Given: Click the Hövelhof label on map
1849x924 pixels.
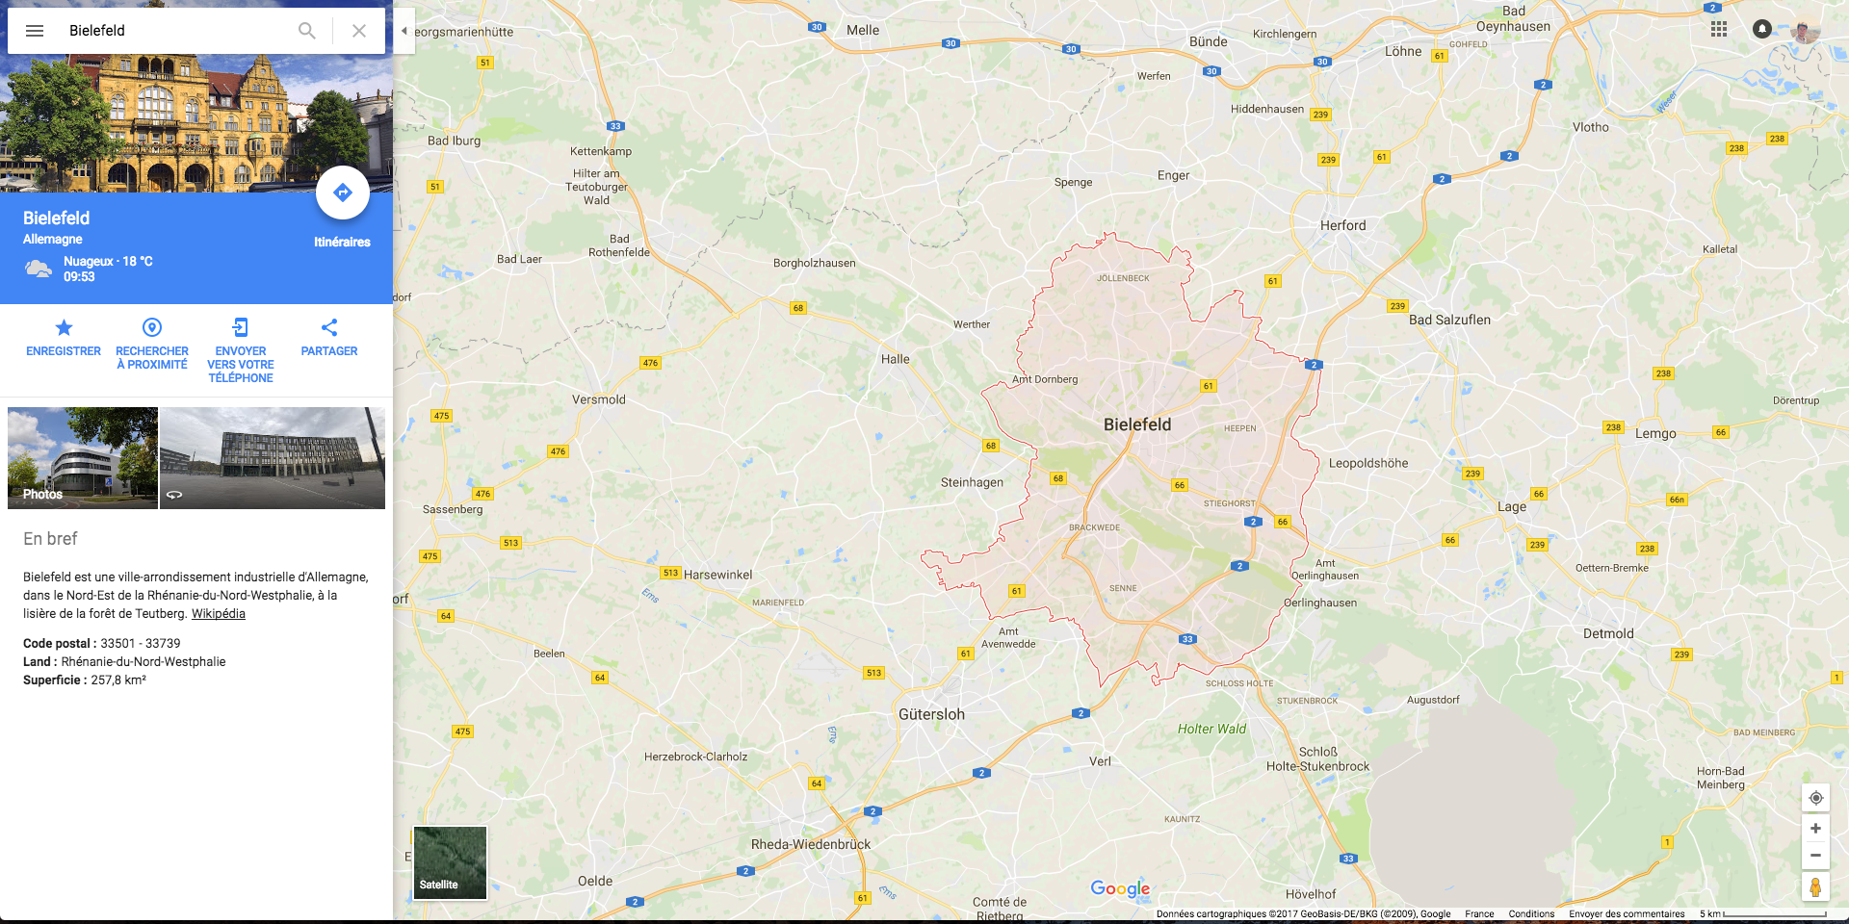Looking at the screenshot, I should tap(1311, 894).
